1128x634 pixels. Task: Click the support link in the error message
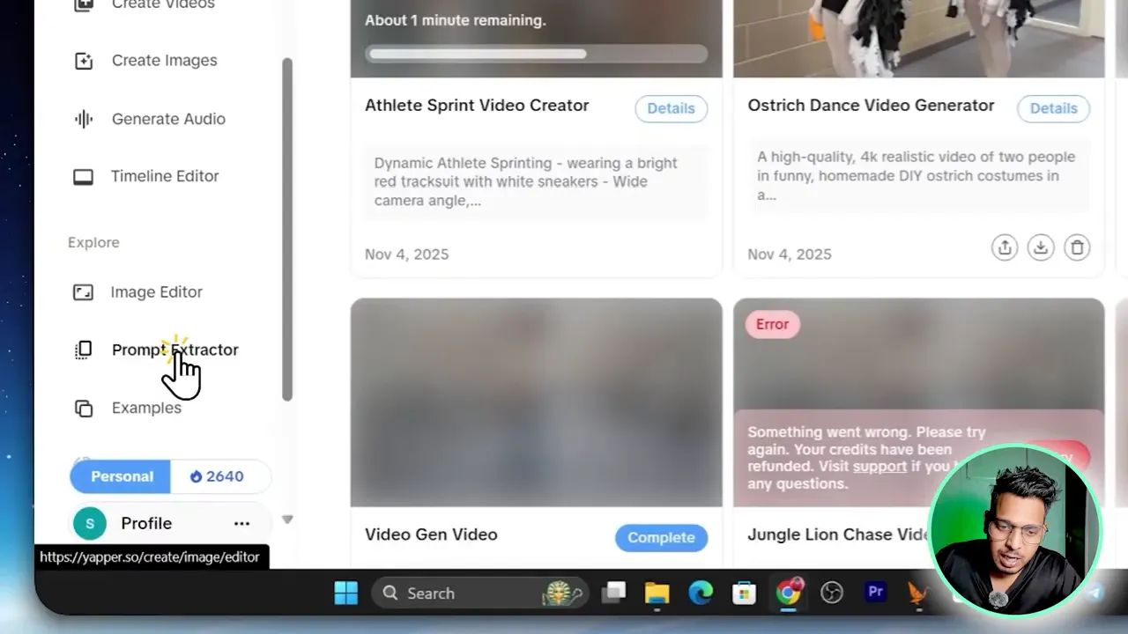click(879, 467)
